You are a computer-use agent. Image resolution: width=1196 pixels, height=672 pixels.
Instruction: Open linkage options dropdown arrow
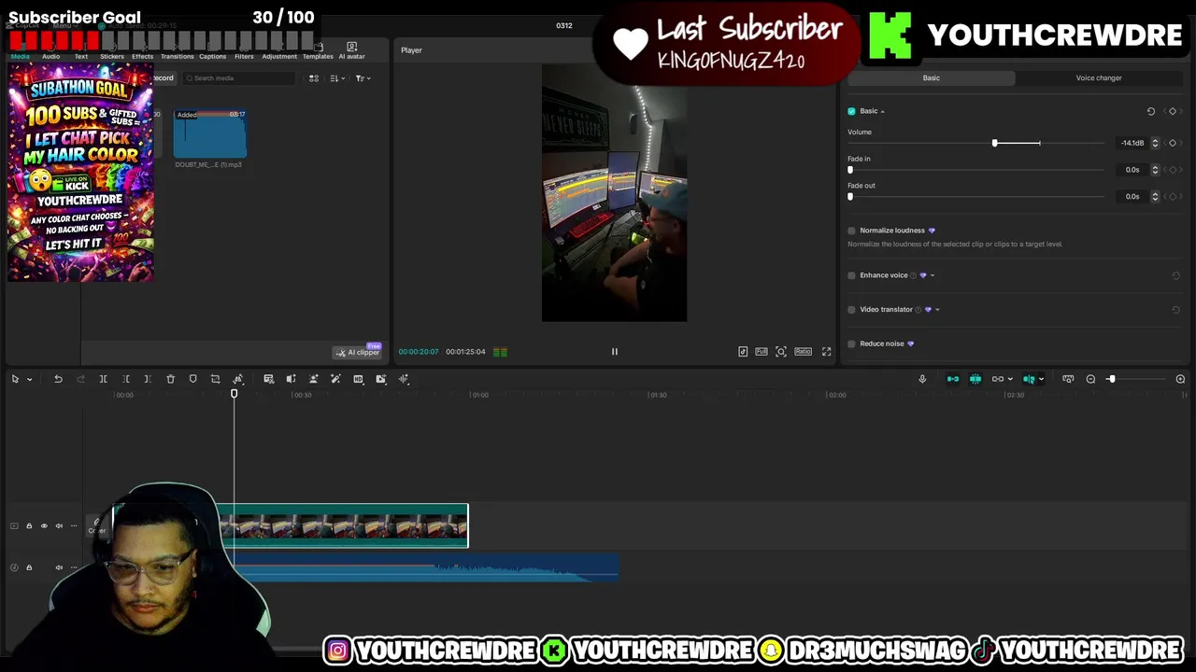coord(1010,379)
